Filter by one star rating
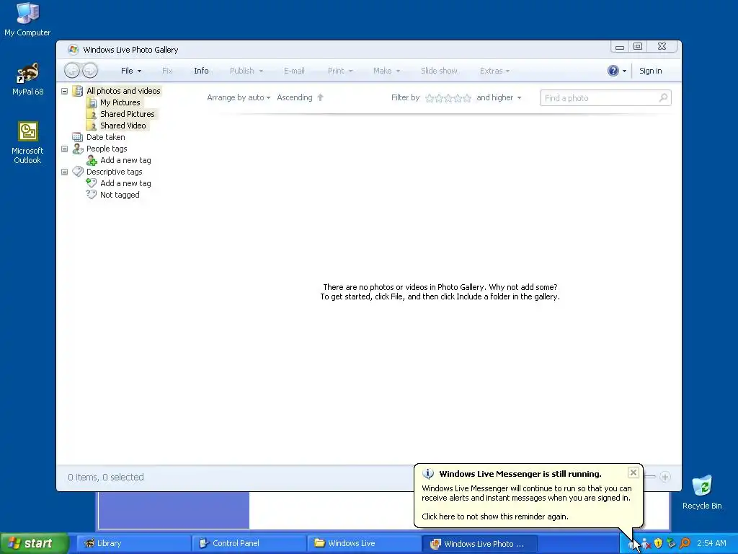 point(430,98)
